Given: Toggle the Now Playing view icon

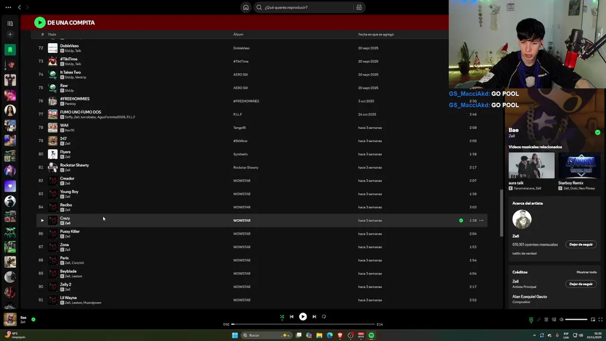Looking at the screenshot, I should (531, 320).
